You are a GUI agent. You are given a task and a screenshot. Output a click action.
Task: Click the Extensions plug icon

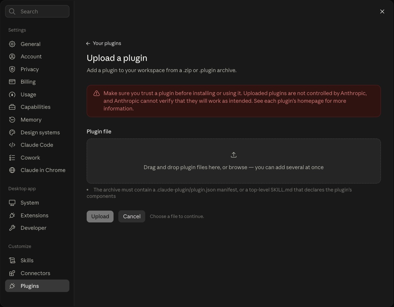pyautogui.click(x=12, y=215)
